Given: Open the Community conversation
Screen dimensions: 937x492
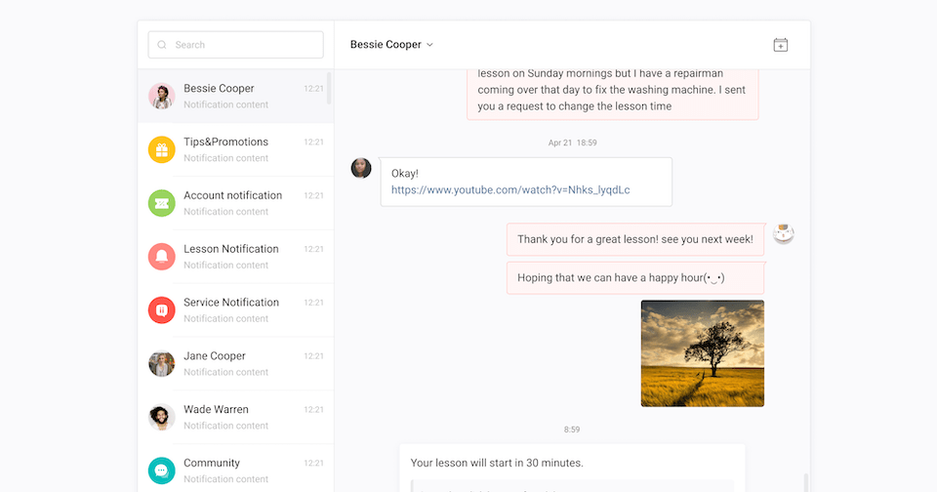Looking at the screenshot, I should [235, 470].
